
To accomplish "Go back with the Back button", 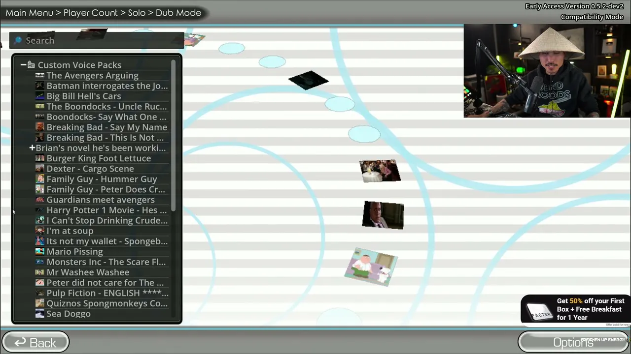I will pos(35,342).
